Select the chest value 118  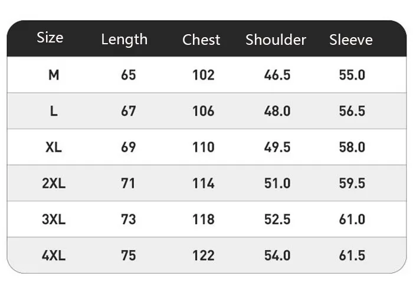click(x=203, y=219)
